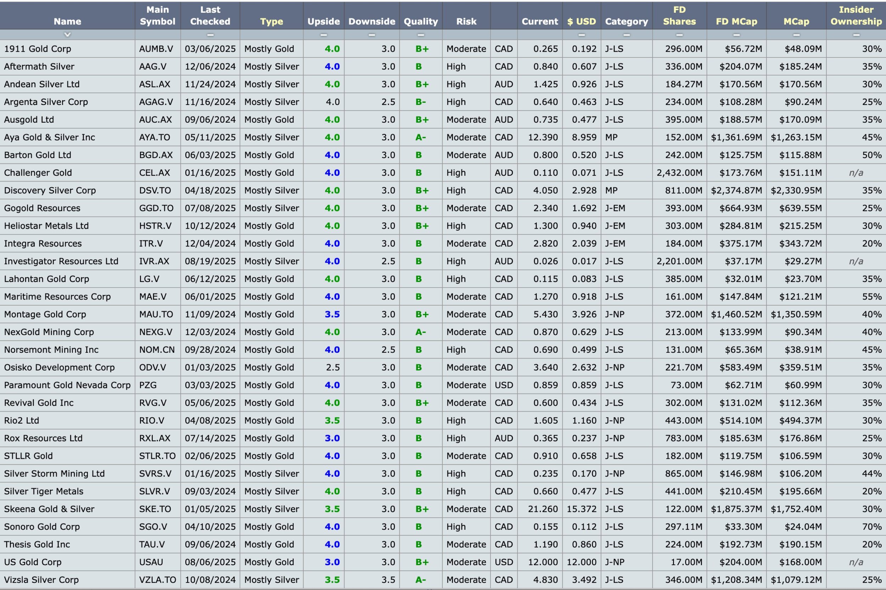Click the sort chevron under Name column

coord(67,35)
